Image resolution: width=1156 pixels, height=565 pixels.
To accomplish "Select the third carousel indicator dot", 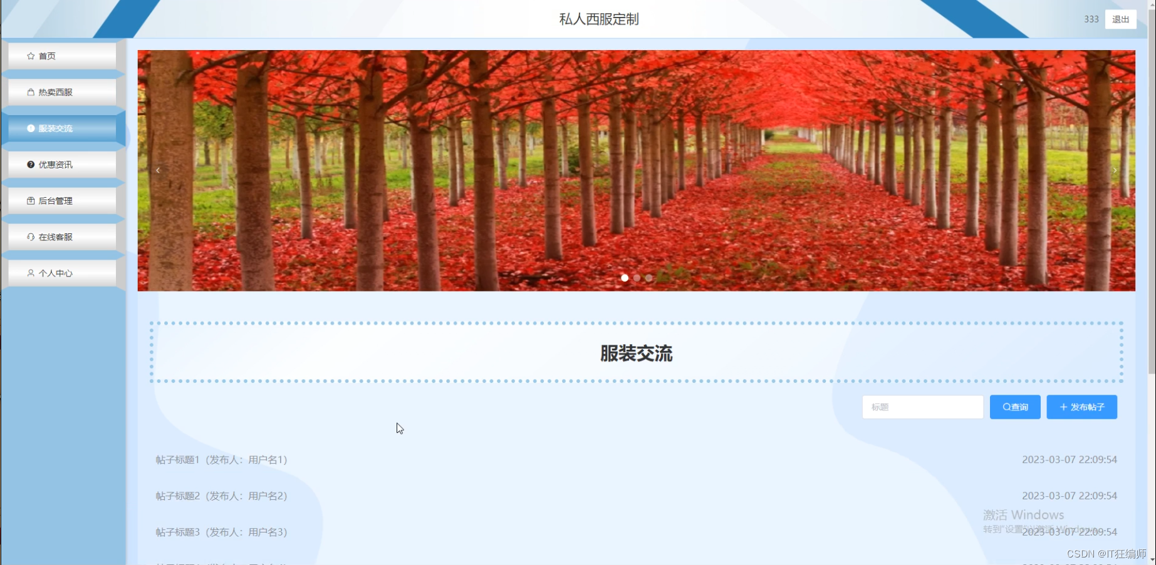I will [x=648, y=278].
